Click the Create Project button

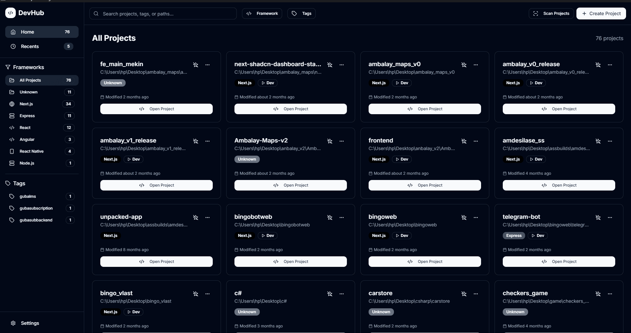point(601,13)
